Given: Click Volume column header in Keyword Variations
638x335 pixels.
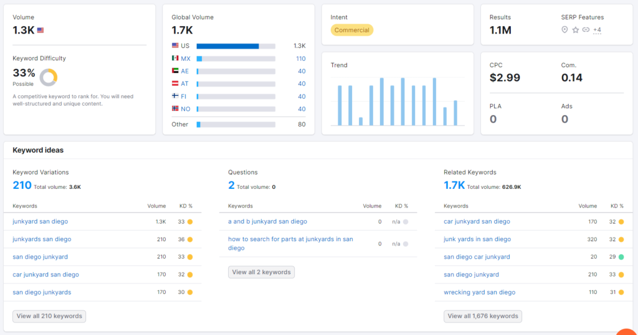Looking at the screenshot, I should [156, 206].
